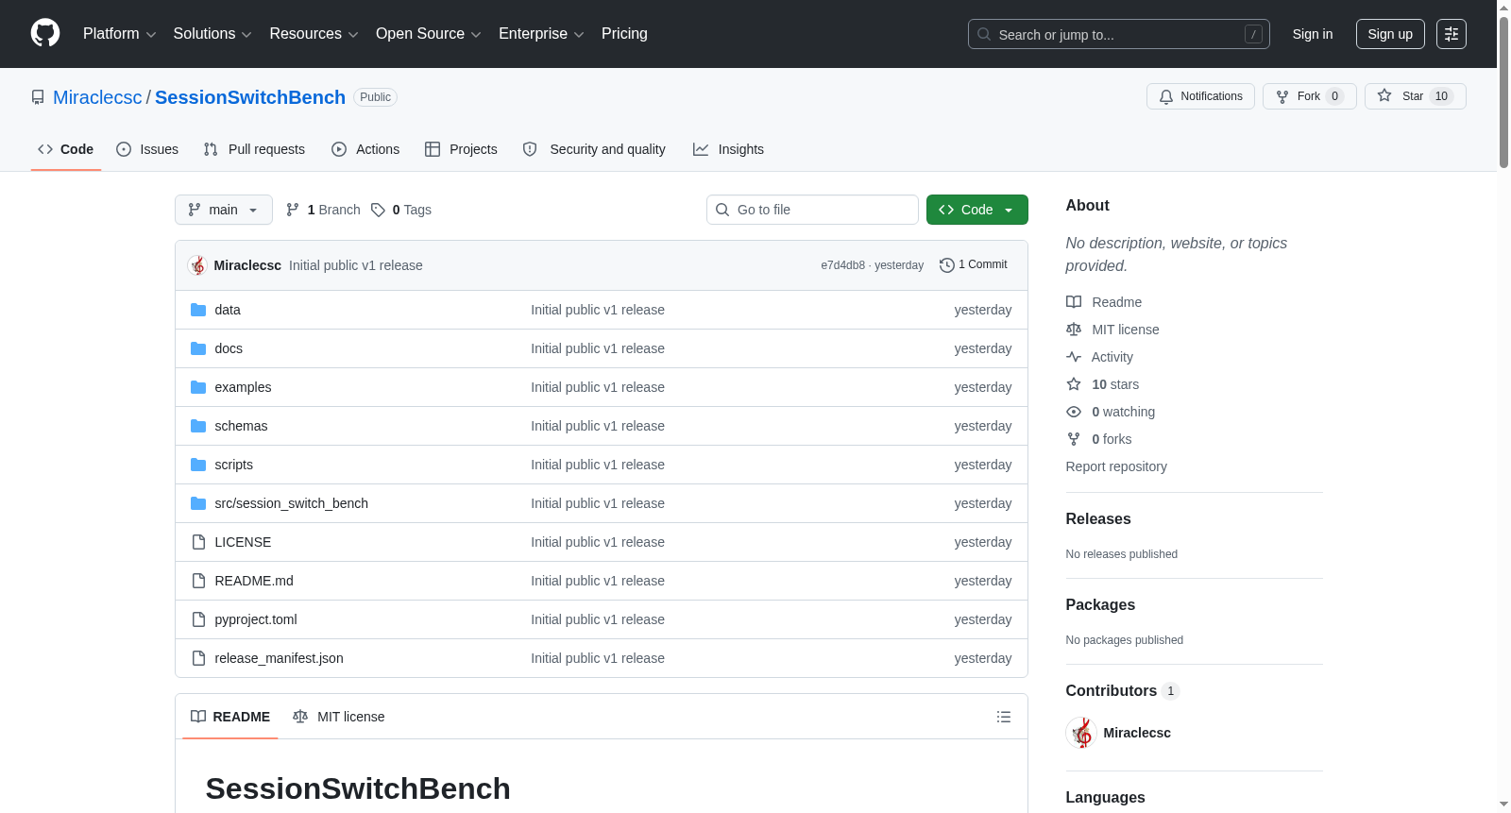Open the Packages heading link

[1100, 605]
